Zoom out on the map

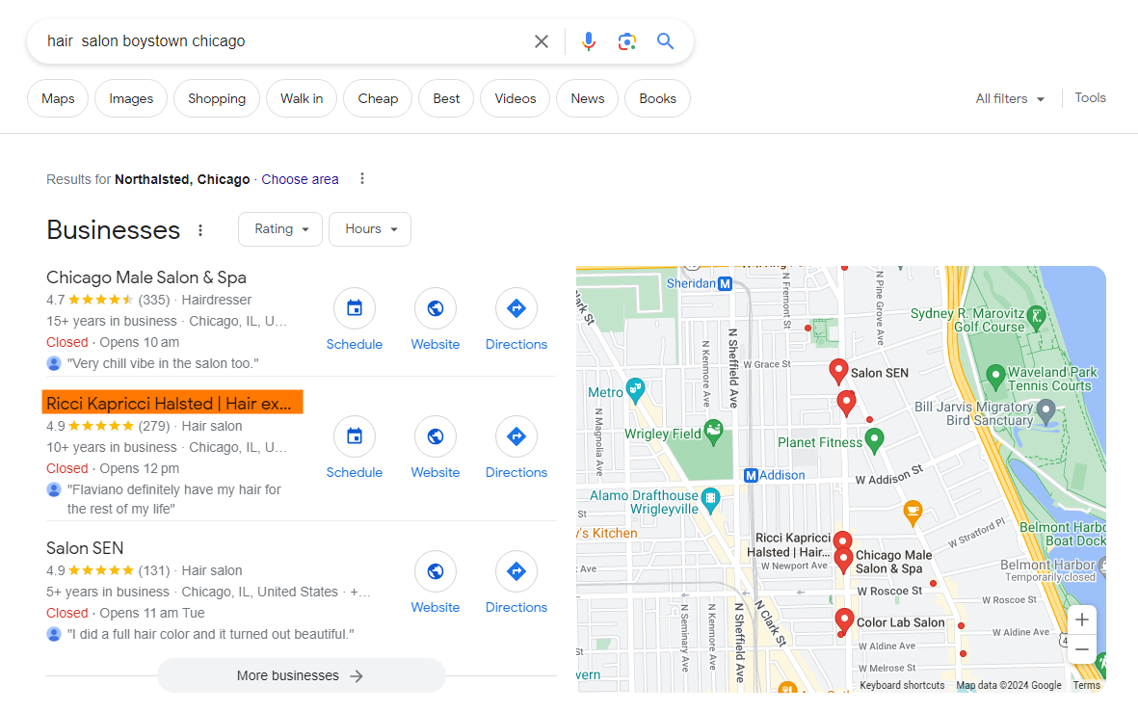[x=1082, y=649]
